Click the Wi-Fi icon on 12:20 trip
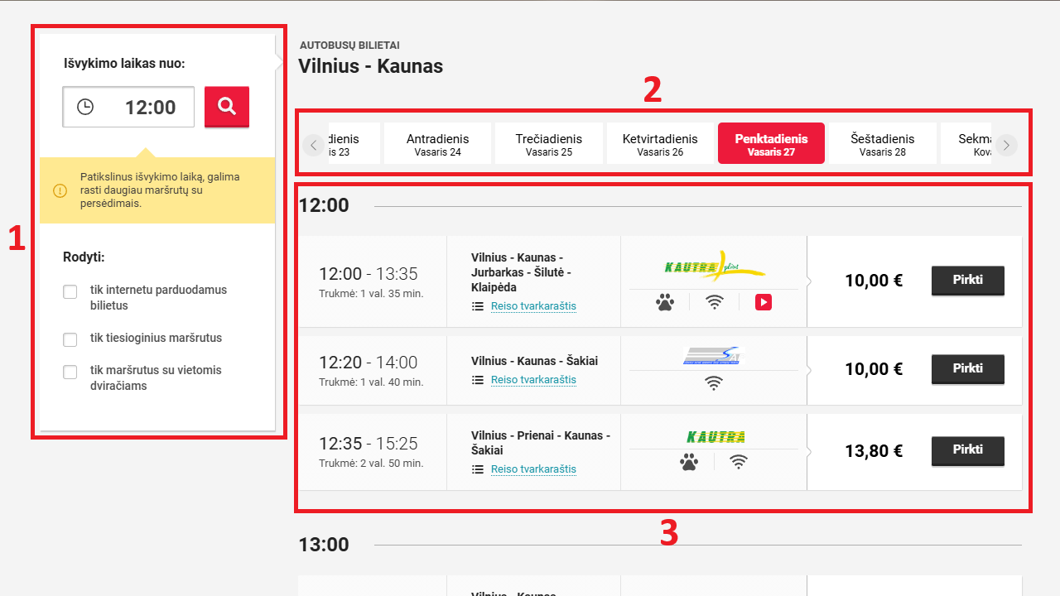 coord(714,383)
